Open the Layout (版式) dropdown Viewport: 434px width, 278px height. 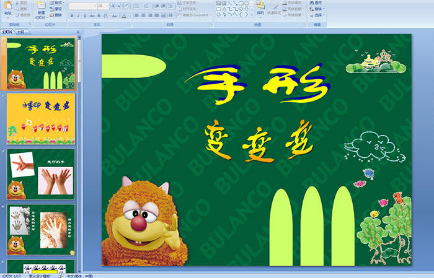pos(57,2)
